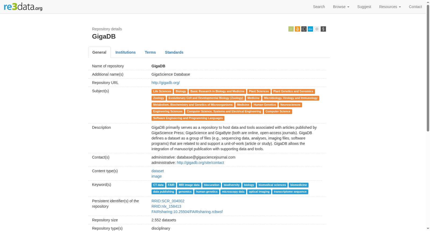Click the '2.552 datasets' repository size value

pos(164,220)
